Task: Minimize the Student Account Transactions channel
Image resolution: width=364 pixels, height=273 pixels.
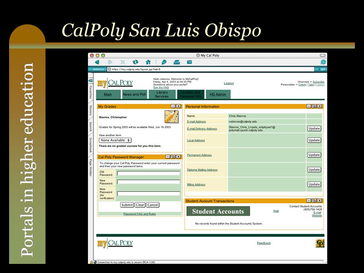Action: click(309, 201)
